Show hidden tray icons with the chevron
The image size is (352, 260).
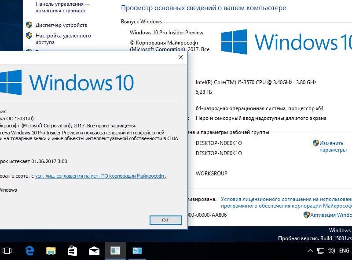point(310,251)
